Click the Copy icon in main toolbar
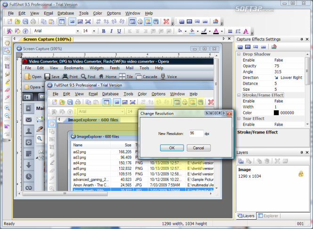313x229 pixels. click(x=43, y=21)
